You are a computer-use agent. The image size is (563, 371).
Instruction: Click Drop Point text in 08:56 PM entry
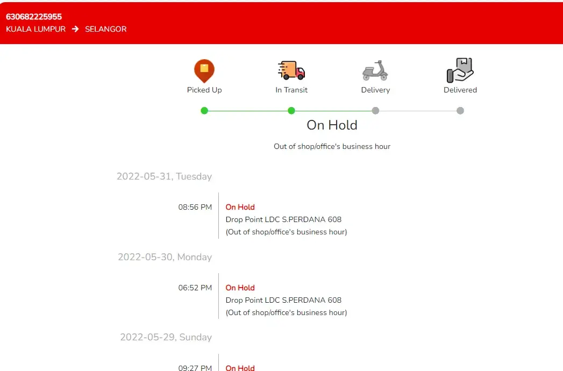(283, 219)
